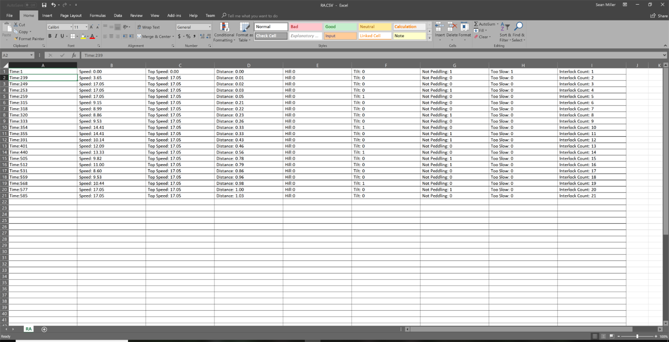Click the Cut scissors icon
This screenshot has height=342, width=669.
click(16, 25)
